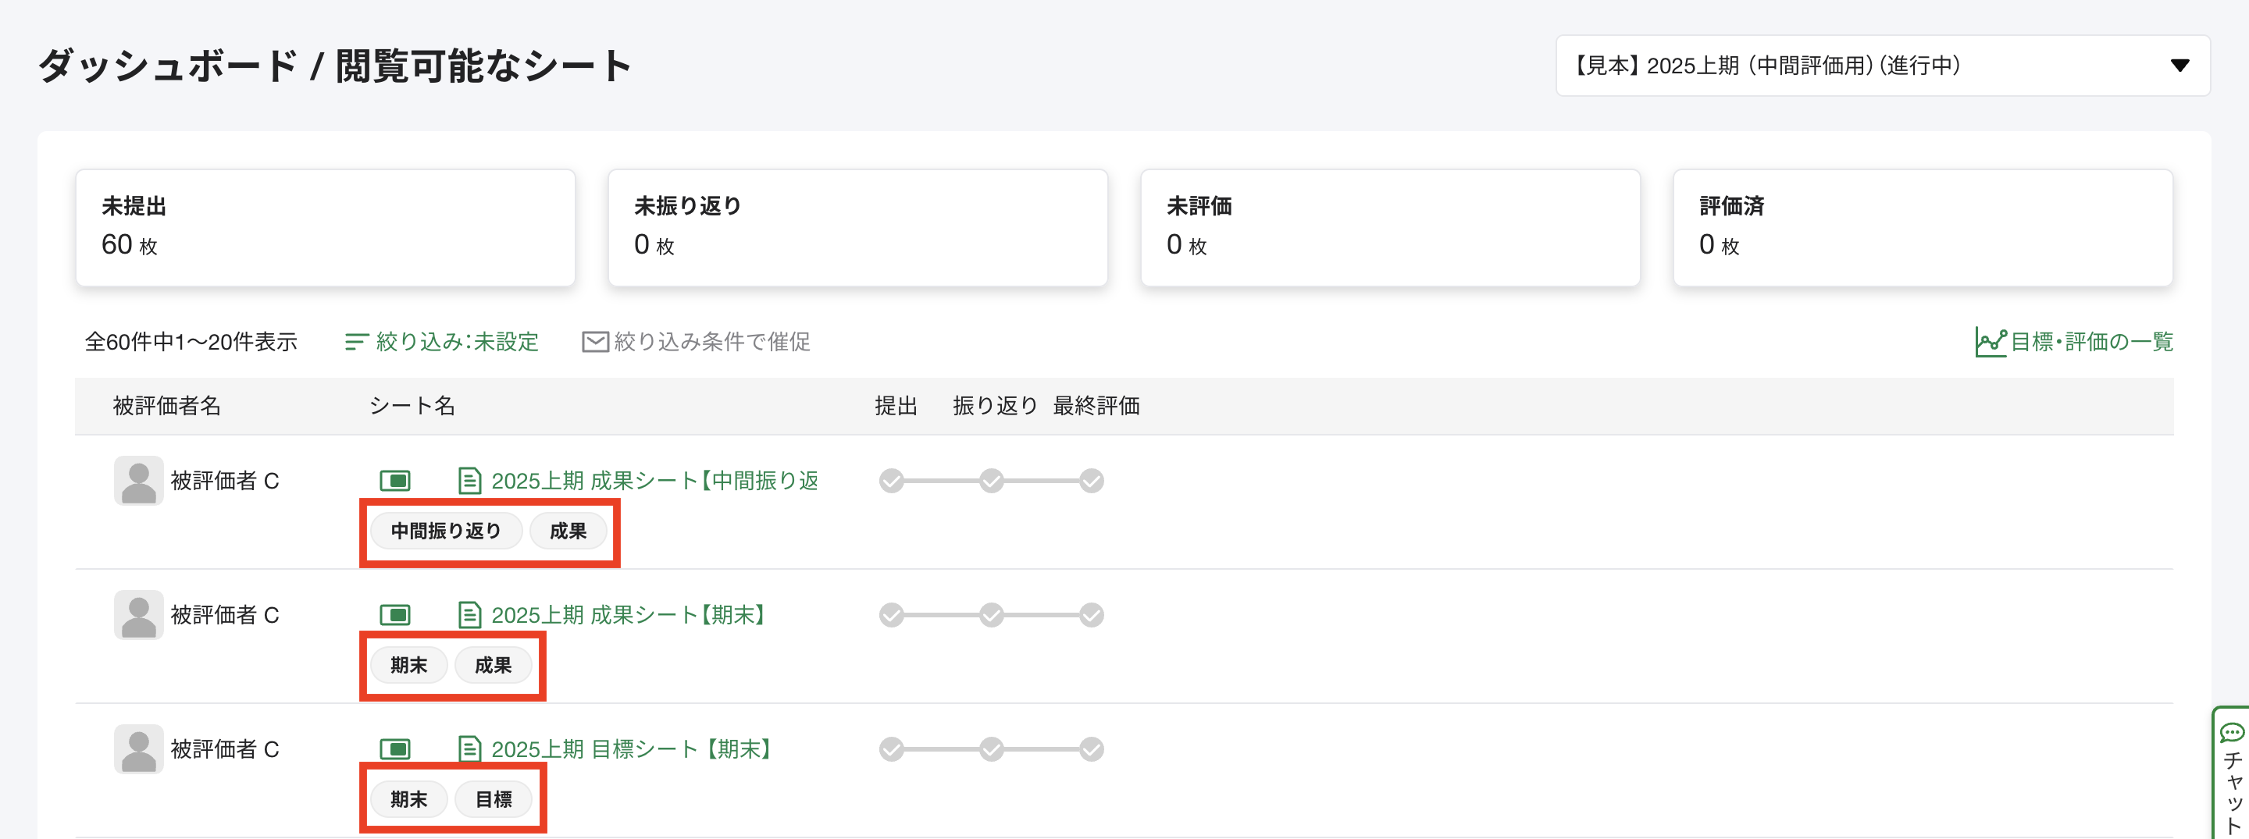The height and width of the screenshot is (839, 2249).
Task: Click 最終評価 status check for 目標シート【期末】
Action: tap(1092, 749)
